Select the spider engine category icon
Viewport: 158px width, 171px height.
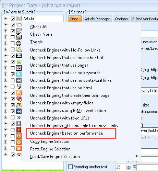(x=19, y=43)
